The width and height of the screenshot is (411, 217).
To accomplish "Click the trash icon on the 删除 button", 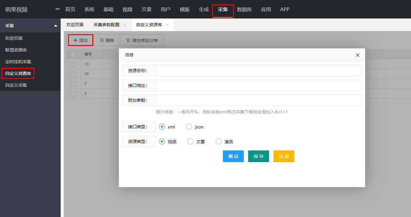I will coord(102,40).
